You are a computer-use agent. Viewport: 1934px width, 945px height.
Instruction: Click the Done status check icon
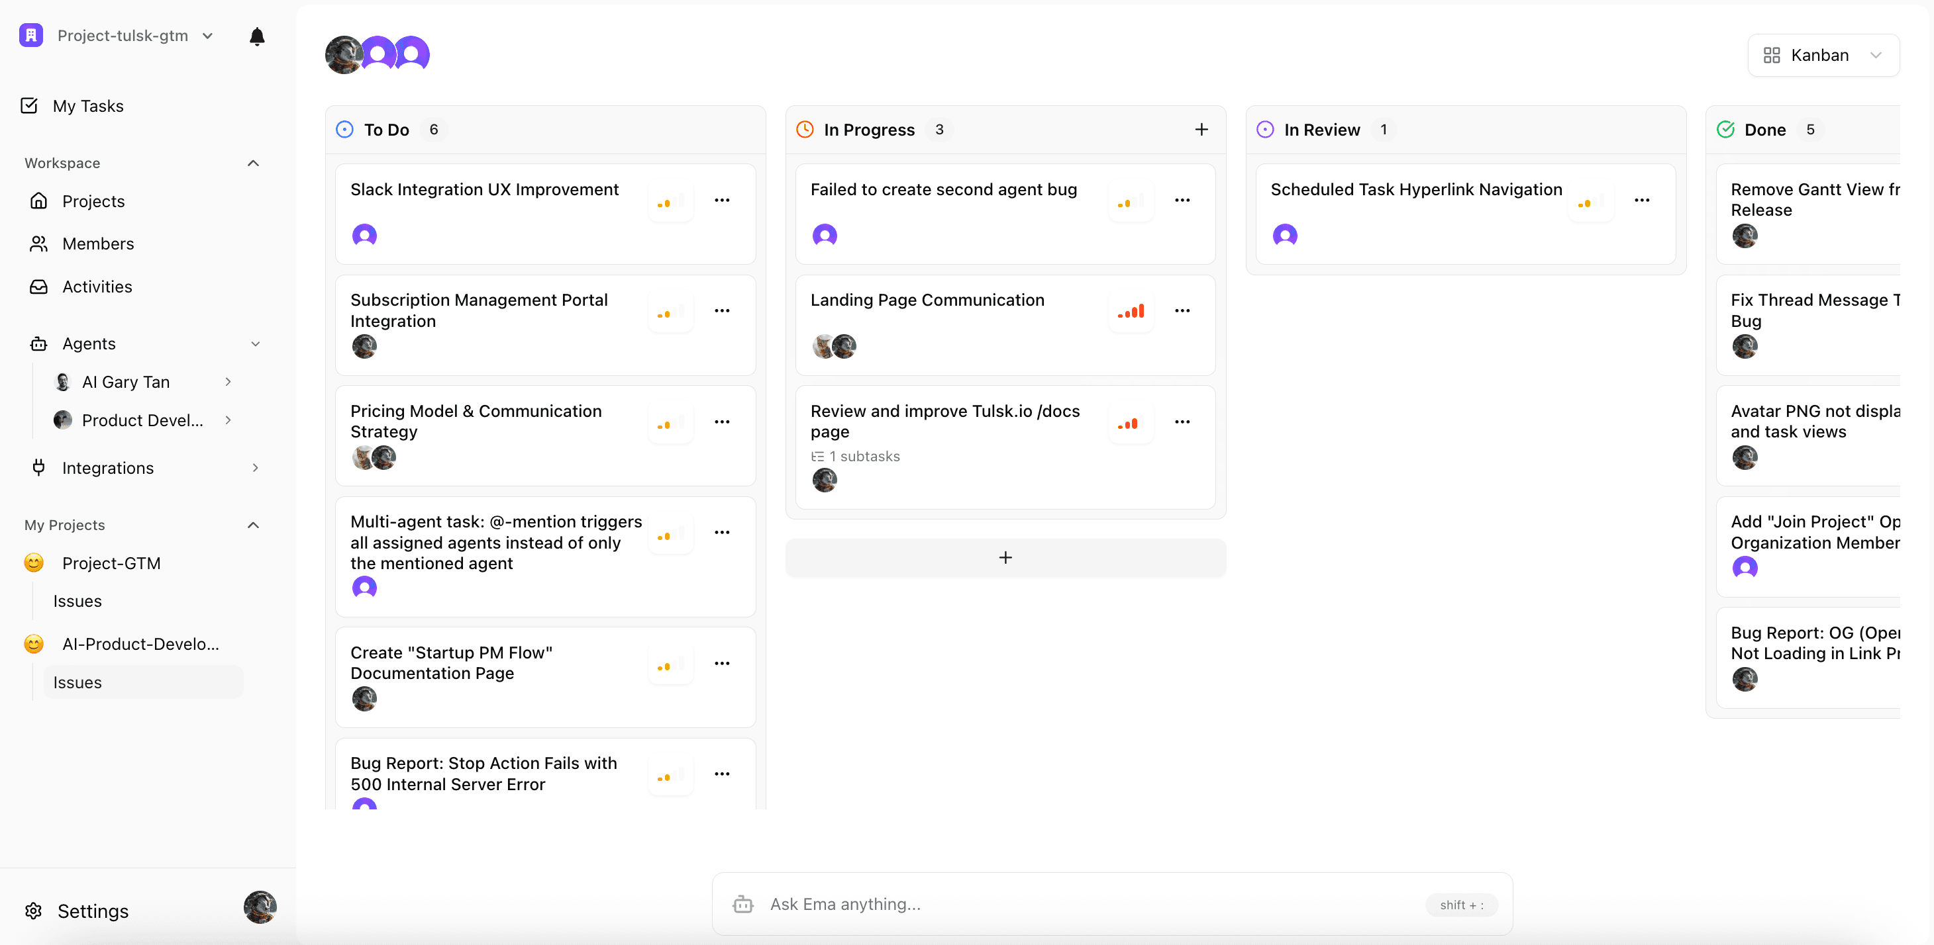1725,130
